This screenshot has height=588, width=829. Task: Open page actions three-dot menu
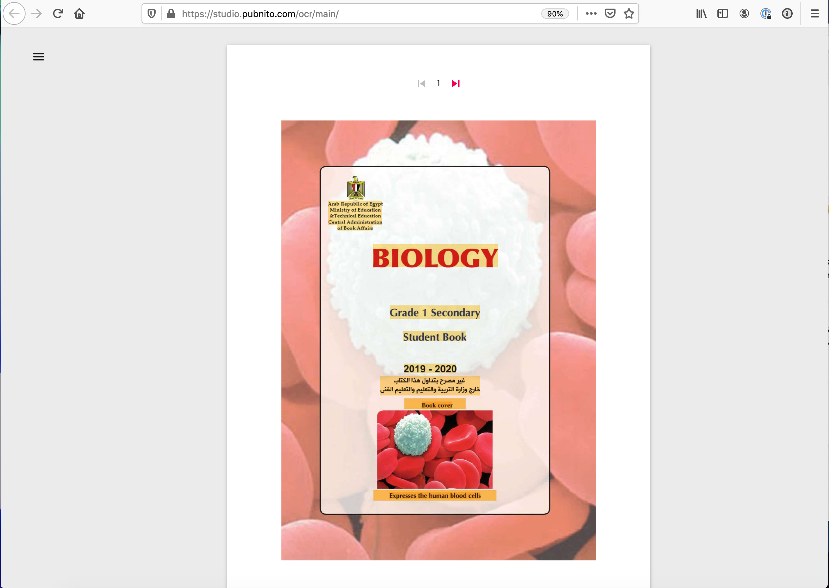coord(591,14)
